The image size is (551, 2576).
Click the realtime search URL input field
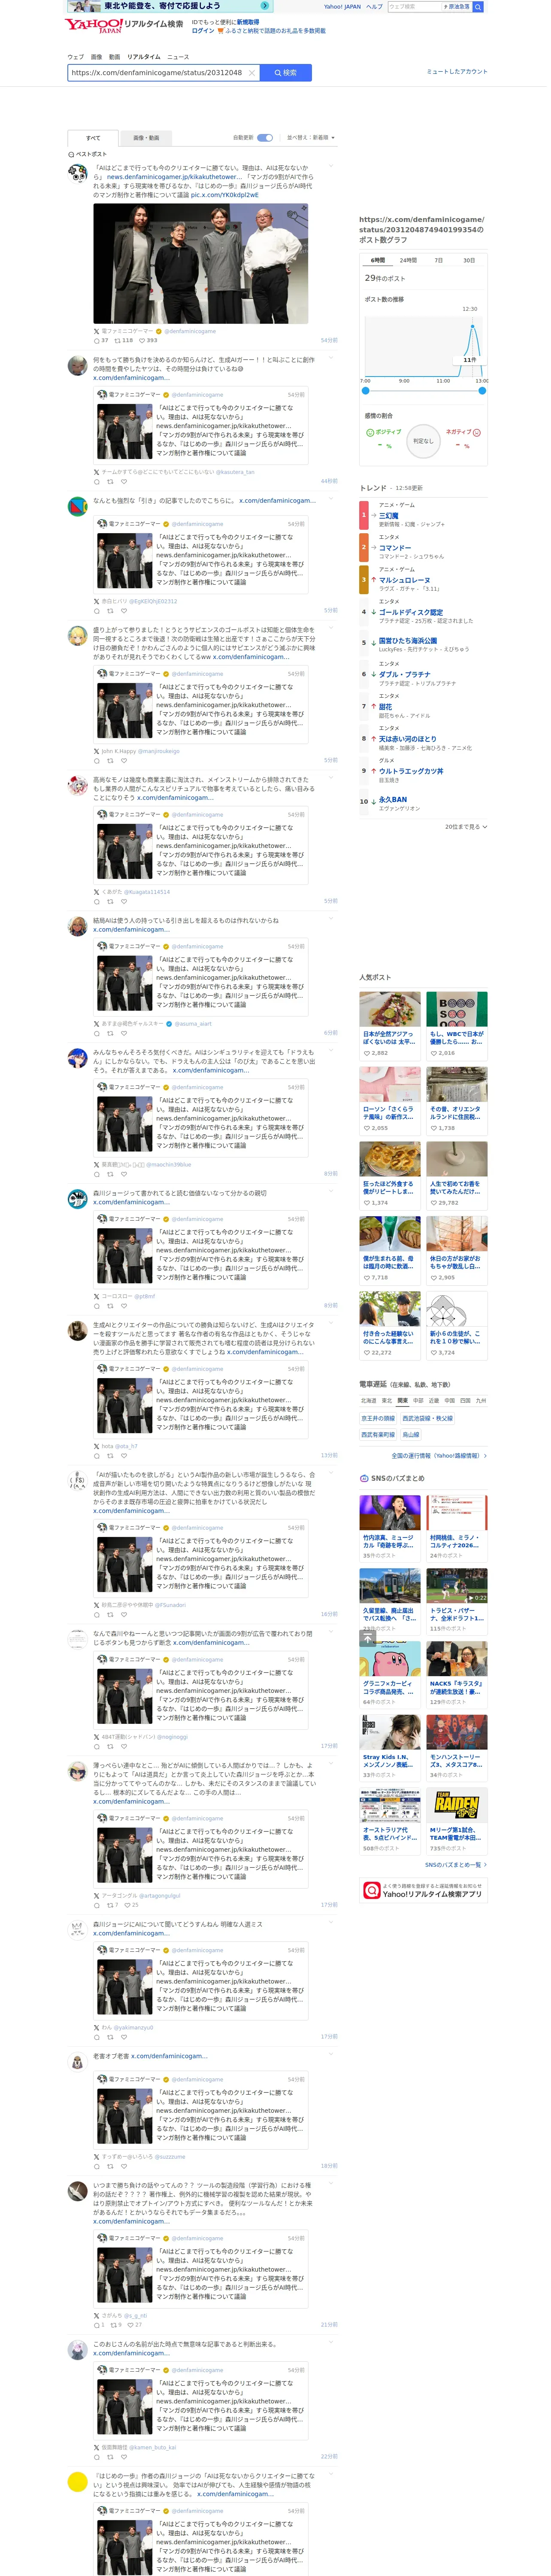[x=157, y=73]
